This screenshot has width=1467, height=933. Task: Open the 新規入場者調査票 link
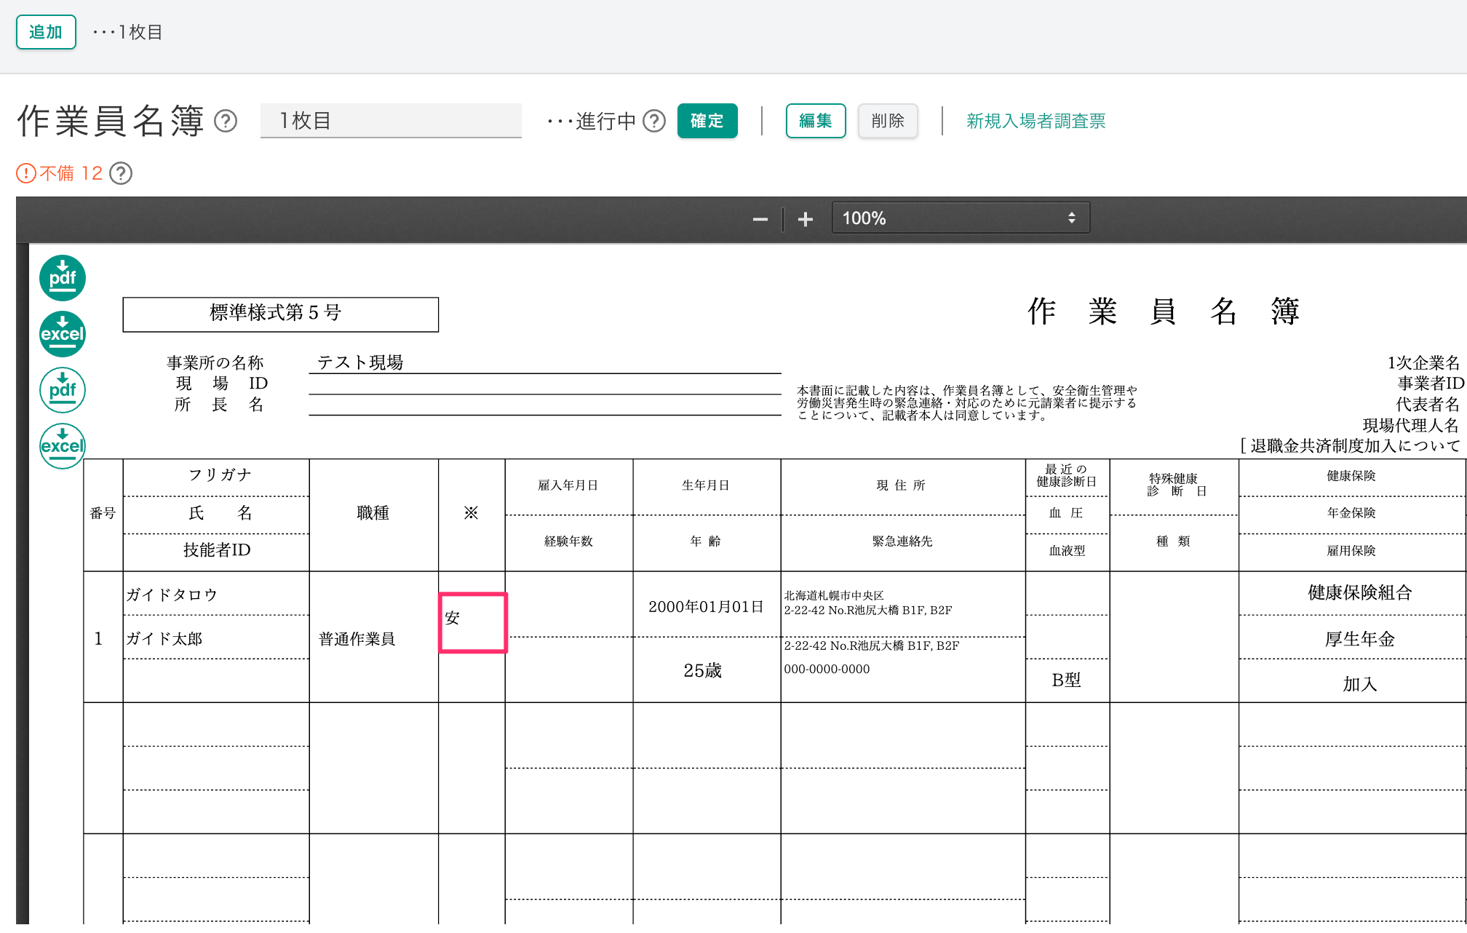[x=1035, y=121]
